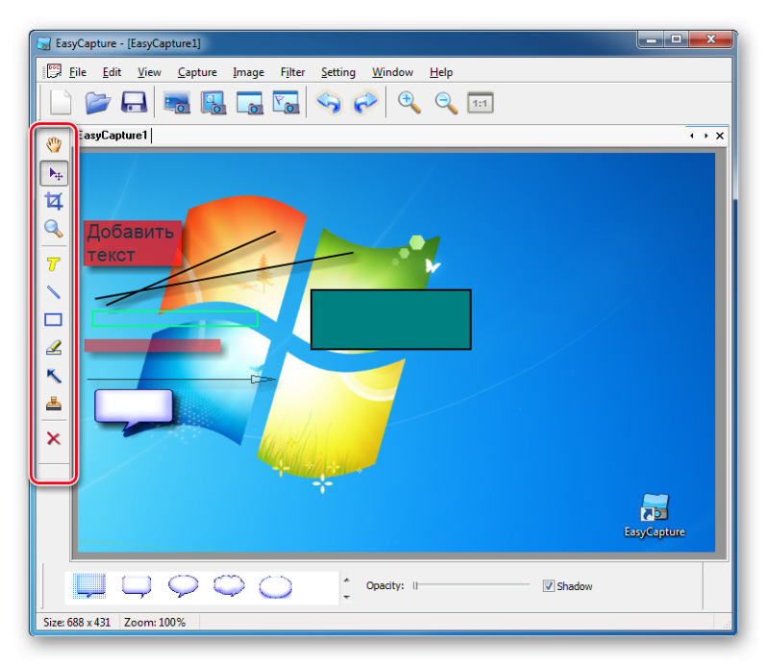Click the green outlined rectangle on canvas
The height and width of the screenshot is (667, 769).
[175, 318]
